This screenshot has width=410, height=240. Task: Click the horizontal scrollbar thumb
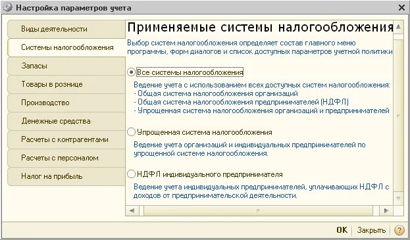coord(258,210)
